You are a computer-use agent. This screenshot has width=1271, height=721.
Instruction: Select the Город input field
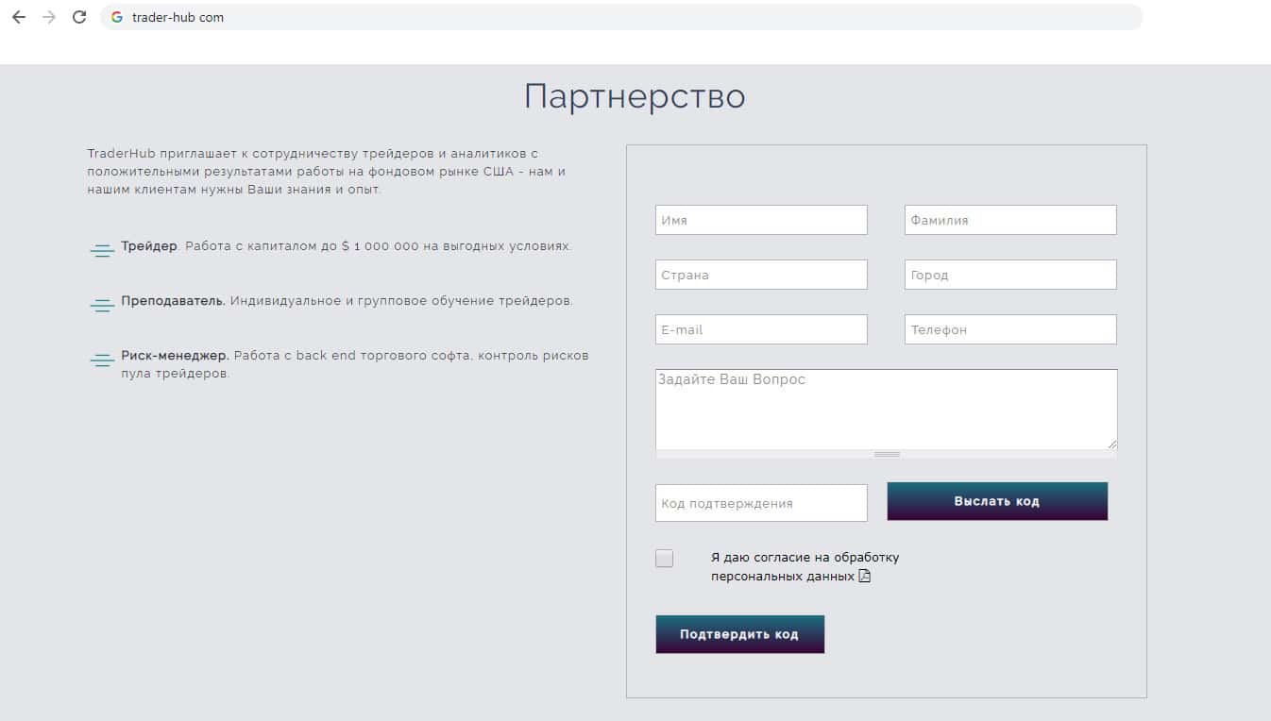tap(1010, 275)
